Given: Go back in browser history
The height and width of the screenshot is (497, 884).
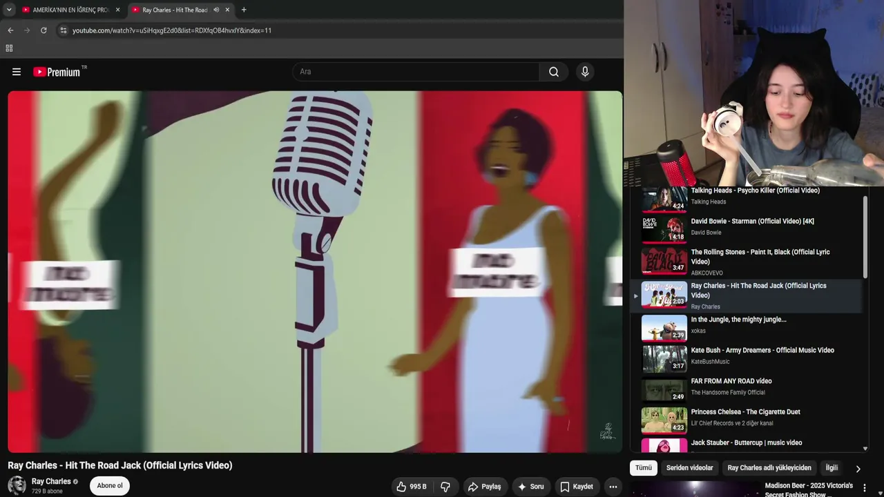Looking at the screenshot, I should click(x=10, y=30).
